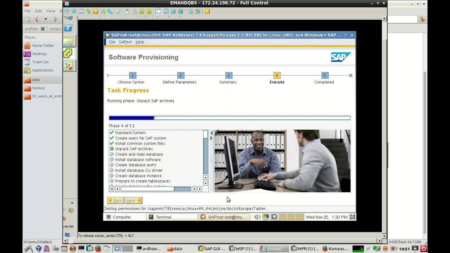450x253 pixels.
Task: Click the yellow clipboard with green up arrow
Action: tap(149, 11)
